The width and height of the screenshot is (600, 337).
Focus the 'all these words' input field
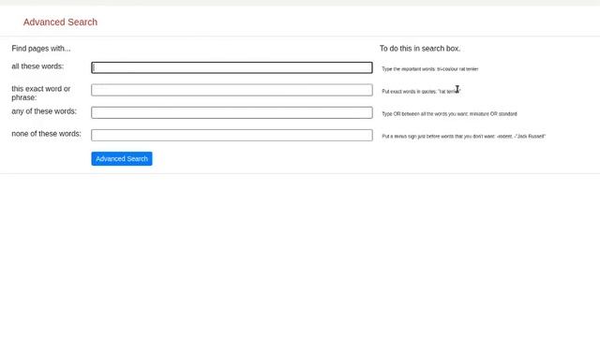(x=232, y=67)
